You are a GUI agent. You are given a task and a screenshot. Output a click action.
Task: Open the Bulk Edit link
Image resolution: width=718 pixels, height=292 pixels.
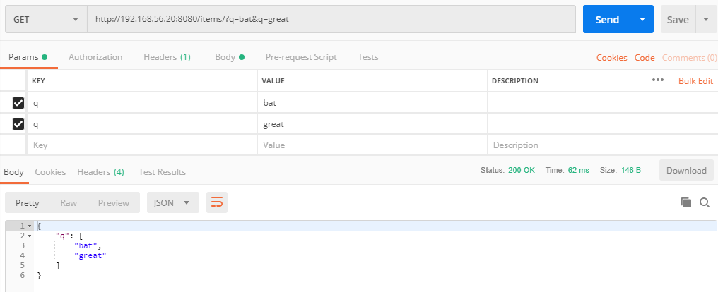tap(695, 81)
